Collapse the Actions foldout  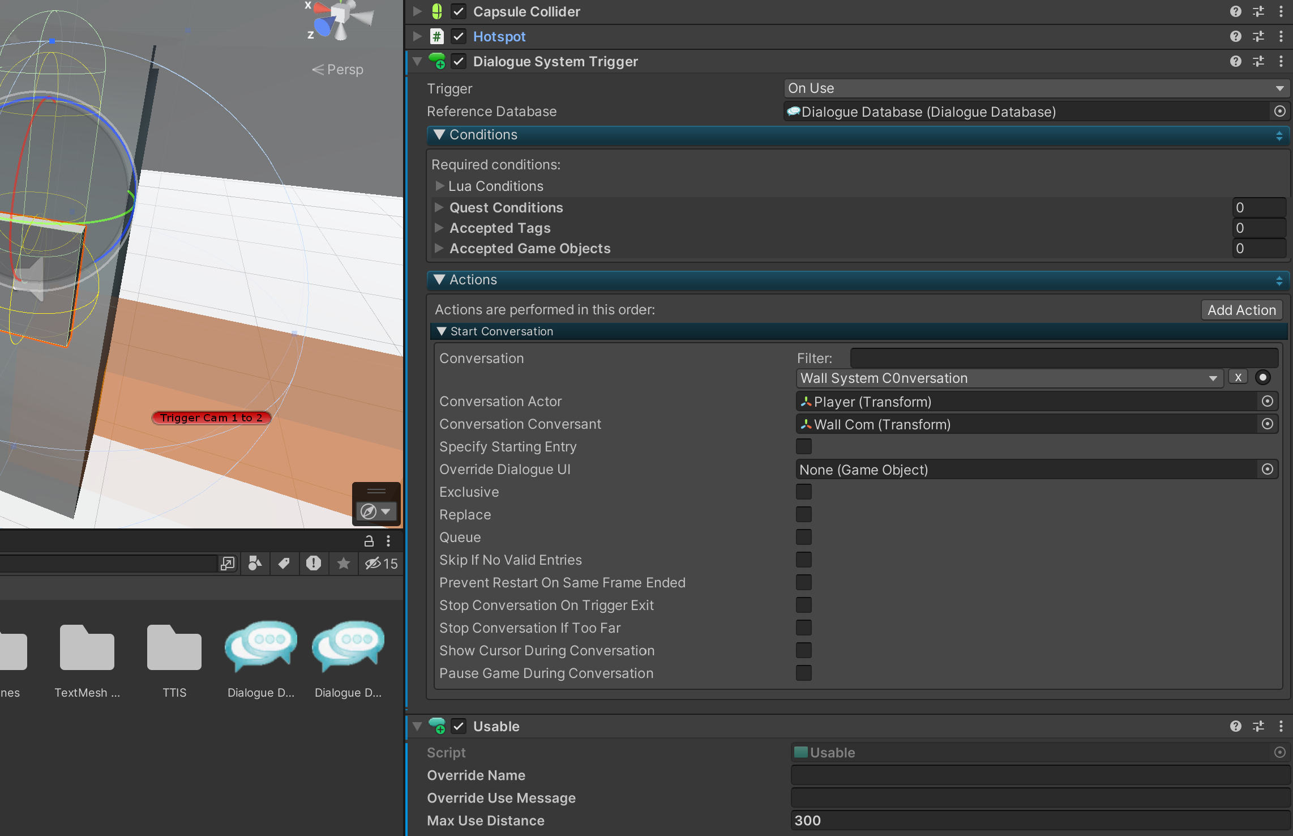point(439,280)
